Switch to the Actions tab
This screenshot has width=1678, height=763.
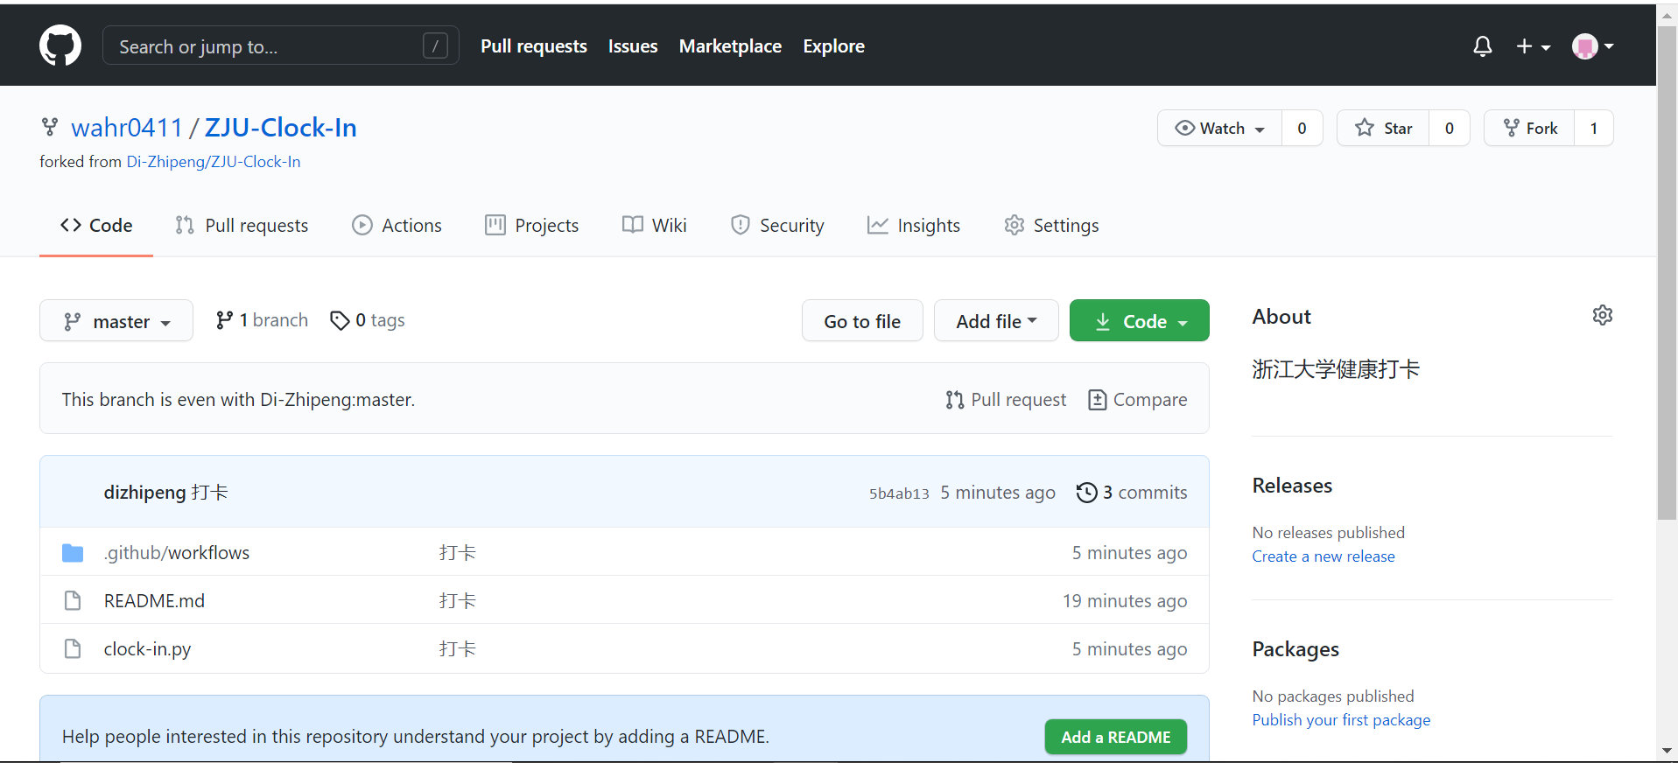397,226
